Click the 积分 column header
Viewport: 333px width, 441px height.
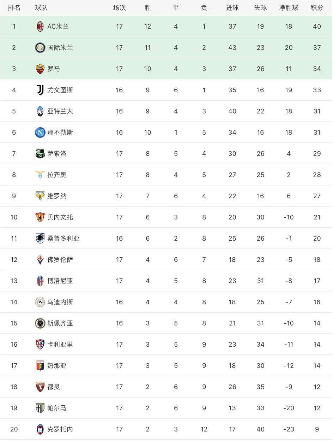(317, 8)
